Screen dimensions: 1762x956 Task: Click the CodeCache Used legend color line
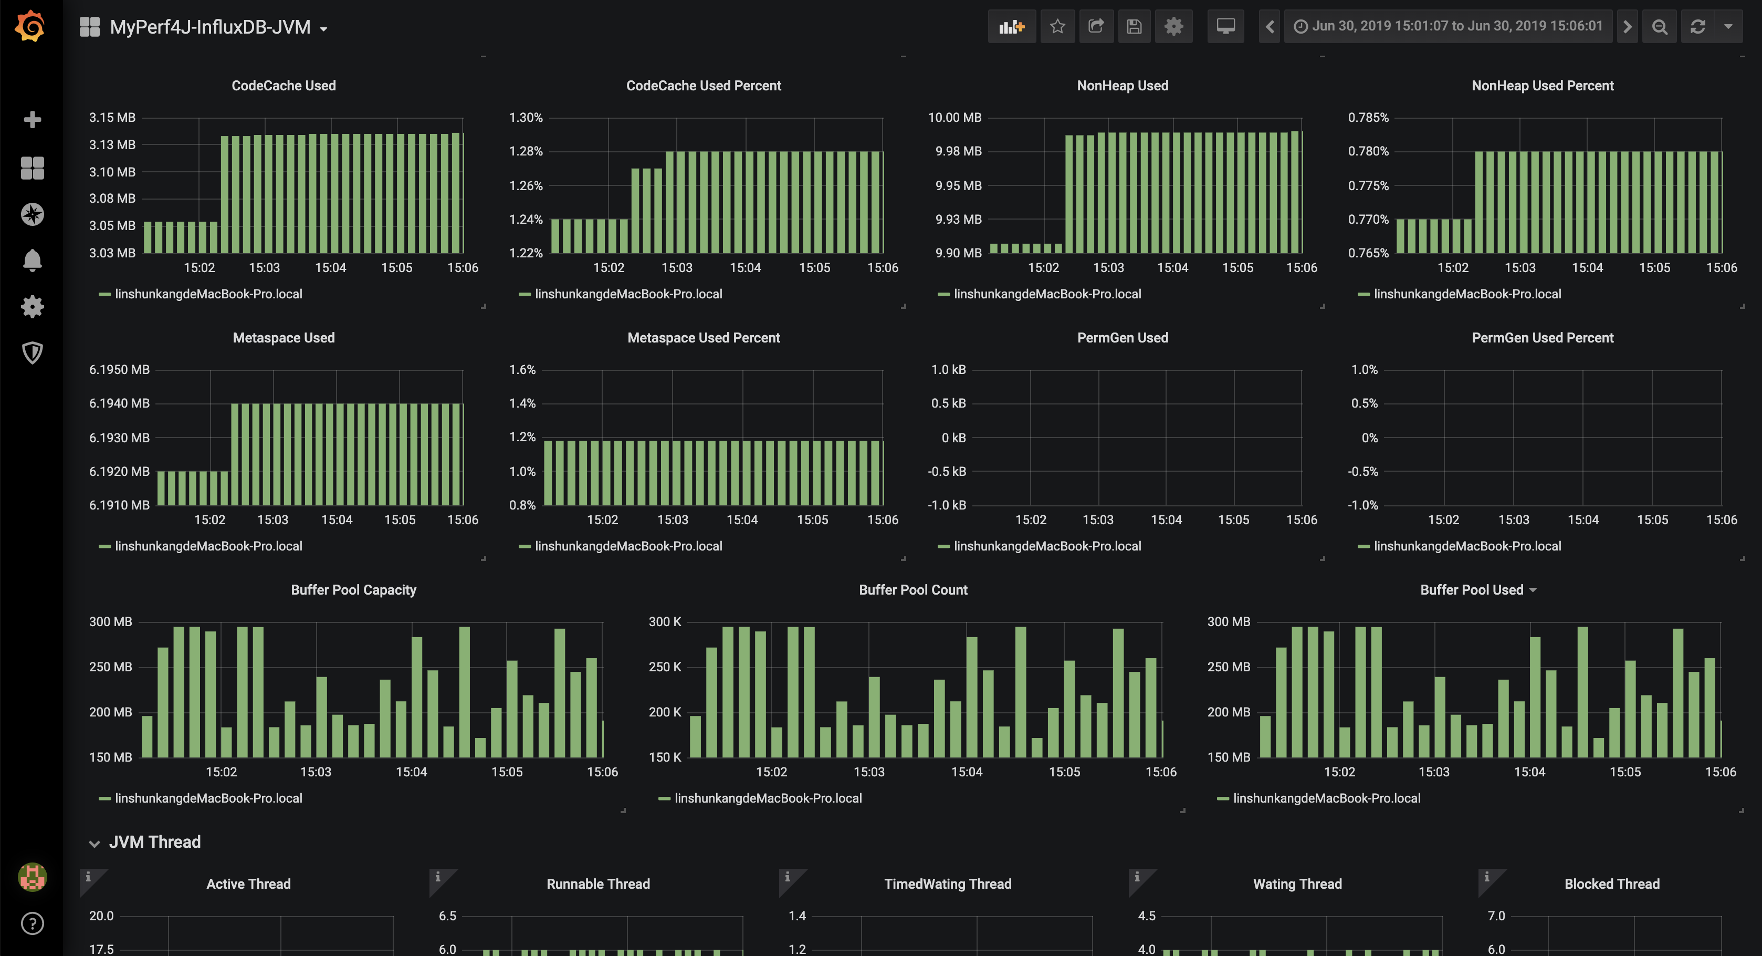pos(104,294)
